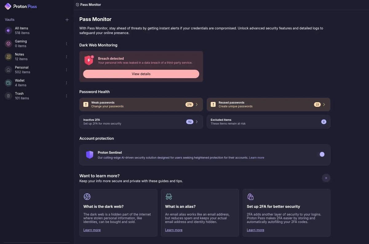The height and width of the screenshot is (244, 369).
Task: Select the Notes vault icon
Action: click(8, 57)
